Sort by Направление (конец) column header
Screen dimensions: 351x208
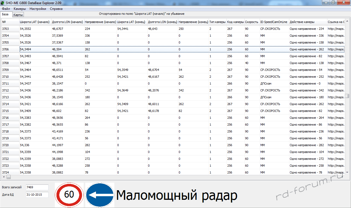(193, 22)
